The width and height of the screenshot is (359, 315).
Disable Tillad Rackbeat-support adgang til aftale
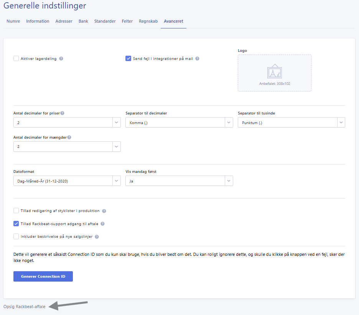coord(16,224)
